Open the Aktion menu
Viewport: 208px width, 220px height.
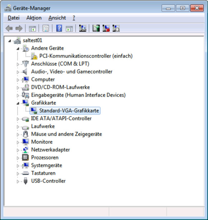[34, 18]
